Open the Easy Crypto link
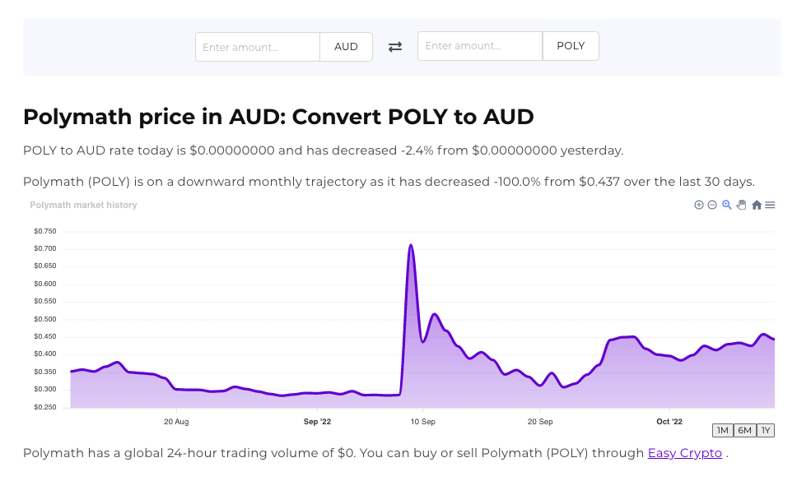The width and height of the screenshot is (797, 481). 684,453
